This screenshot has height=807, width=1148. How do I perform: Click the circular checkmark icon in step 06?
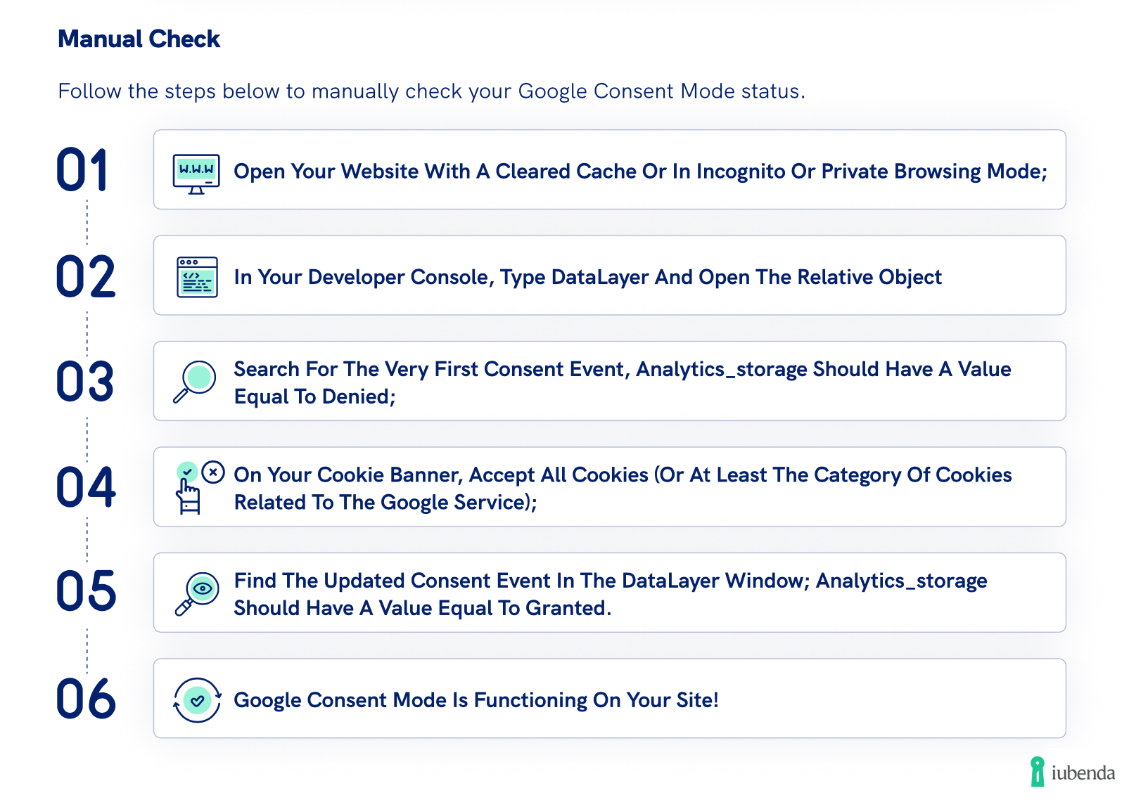coord(198,700)
